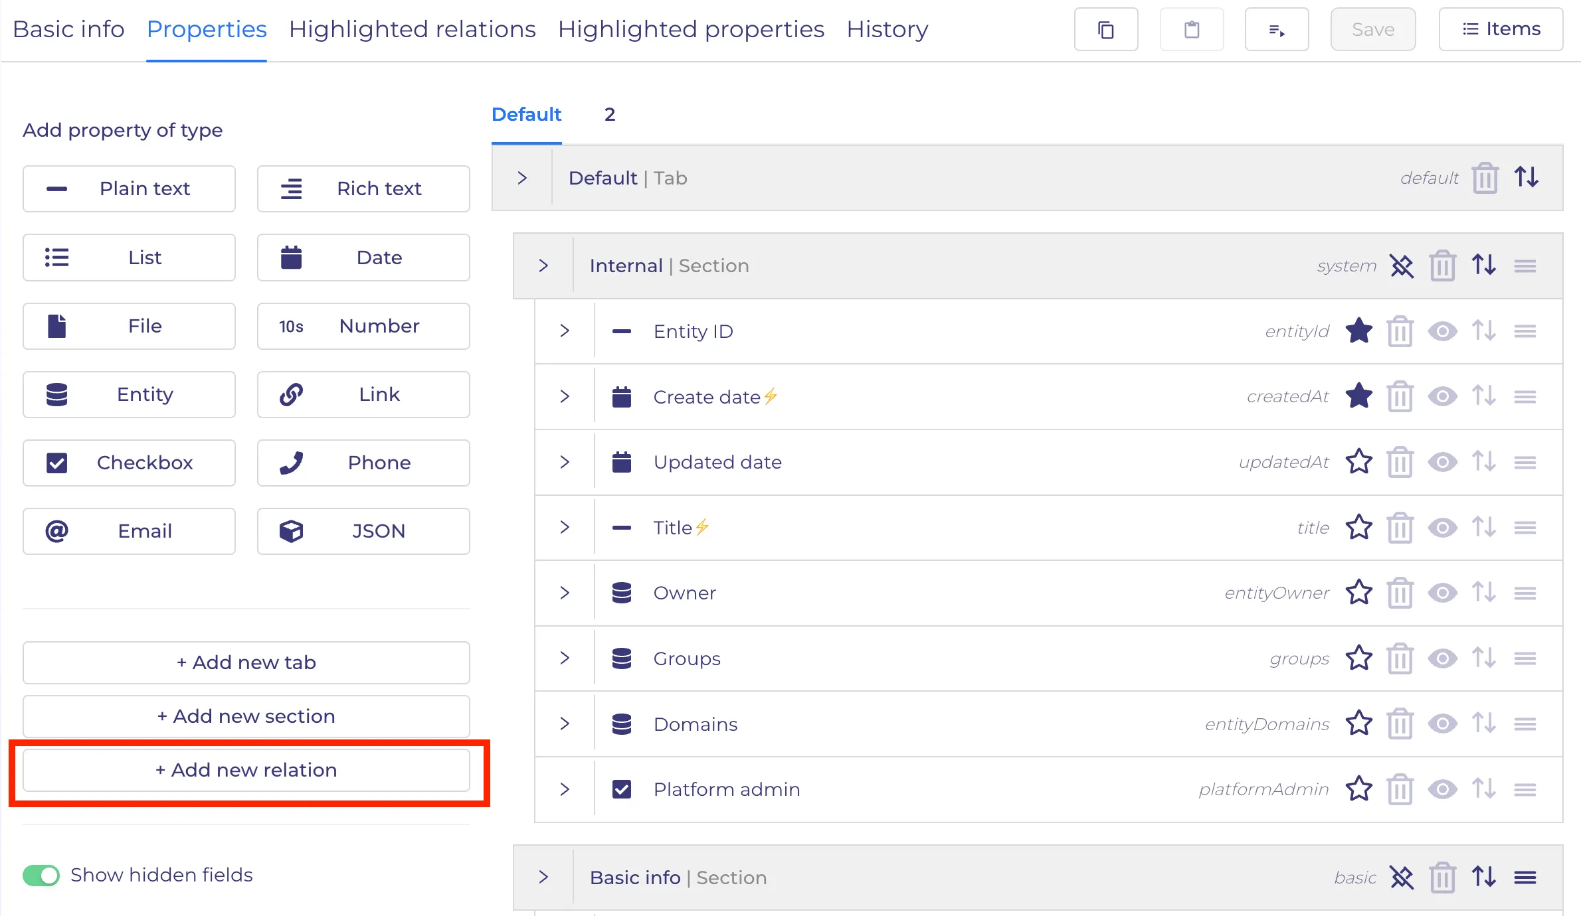Click drag handle on Basic info section

pos(1525,878)
